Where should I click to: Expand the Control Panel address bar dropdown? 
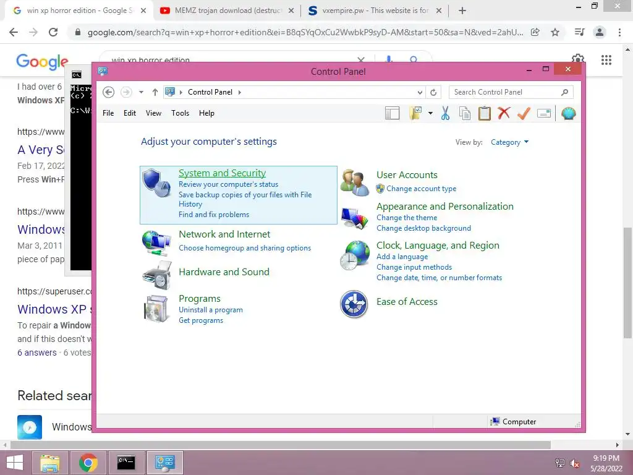pyautogui.click(x=420, y=93)
